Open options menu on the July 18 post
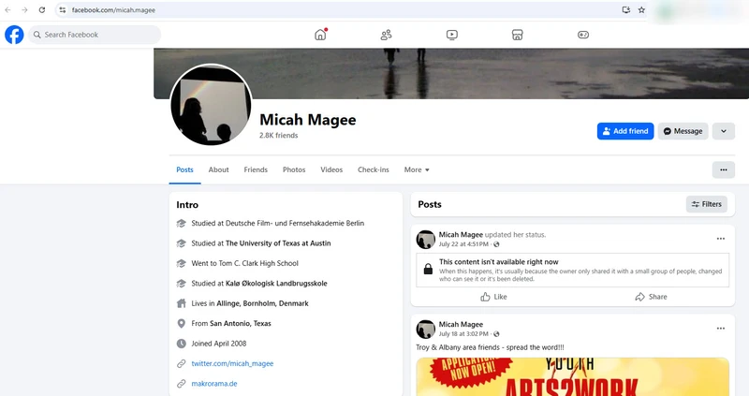 (x=721, y=329)
